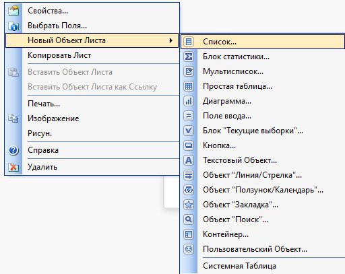Click the Текущие выборки checkmark icon
The width and height of the screenshot is (345, 274).
coord(189,131)
